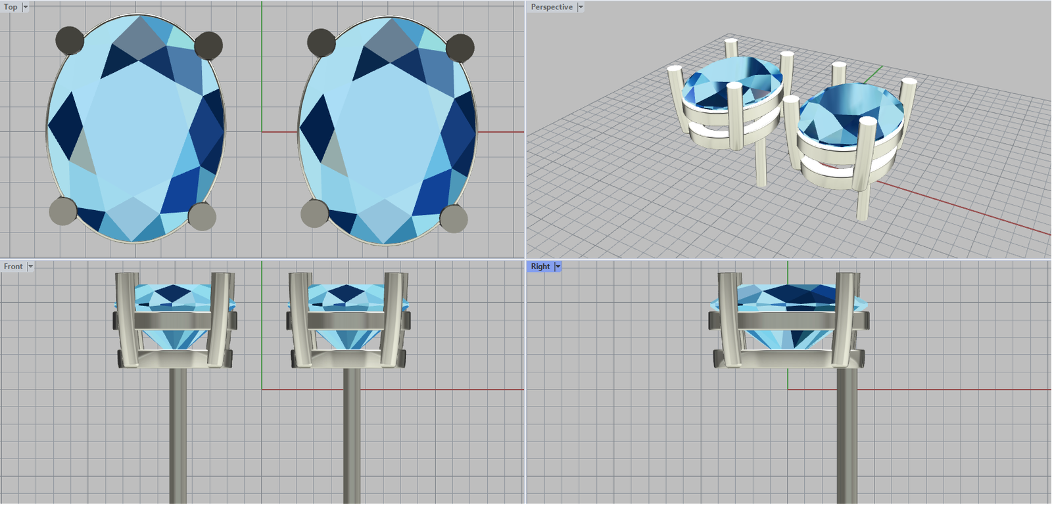
Task: Pick lower-right prong of left gem in Top view
Action: [x=202, y=216]
